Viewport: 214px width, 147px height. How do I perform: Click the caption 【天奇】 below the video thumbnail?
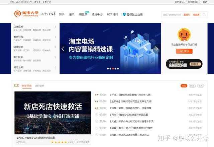35,138
